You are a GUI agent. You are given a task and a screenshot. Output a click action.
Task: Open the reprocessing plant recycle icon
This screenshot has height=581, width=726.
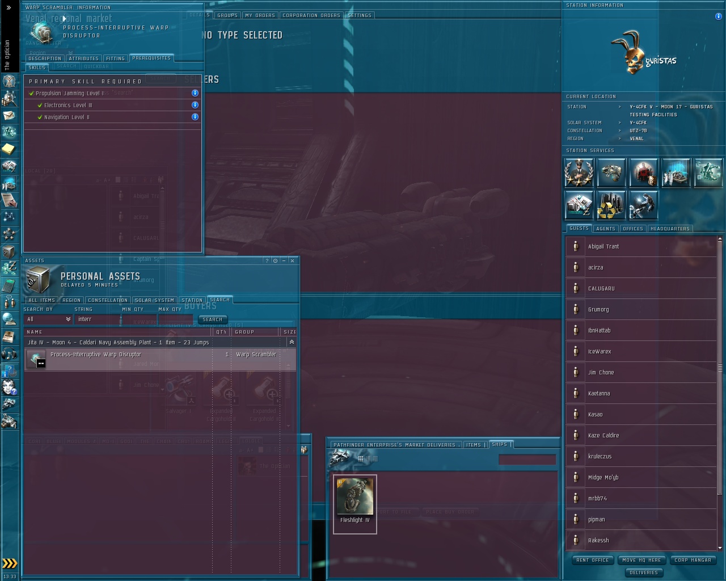(x=611, y=205)
